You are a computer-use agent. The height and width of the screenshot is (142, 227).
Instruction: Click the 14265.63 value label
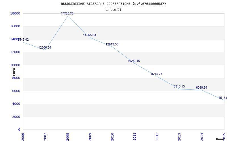click(x=90, y=35)
